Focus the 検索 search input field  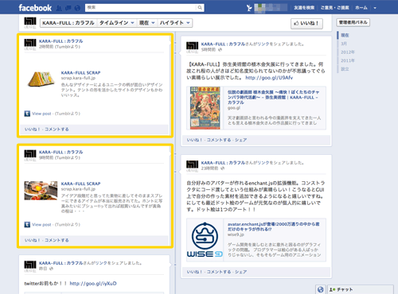[142, 8]
